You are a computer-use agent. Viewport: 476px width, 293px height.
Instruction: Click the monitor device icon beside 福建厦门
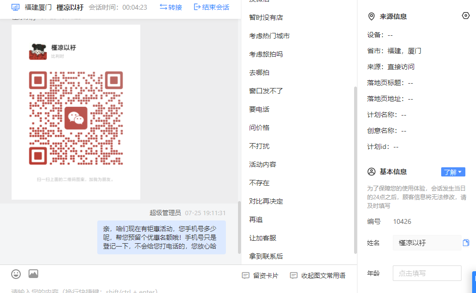15,7
